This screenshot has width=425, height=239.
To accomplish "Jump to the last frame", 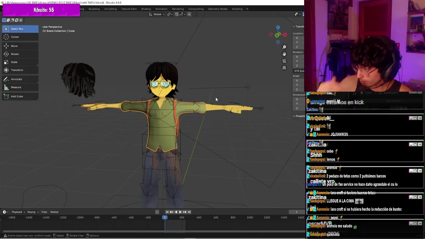I will click(189, 212).
